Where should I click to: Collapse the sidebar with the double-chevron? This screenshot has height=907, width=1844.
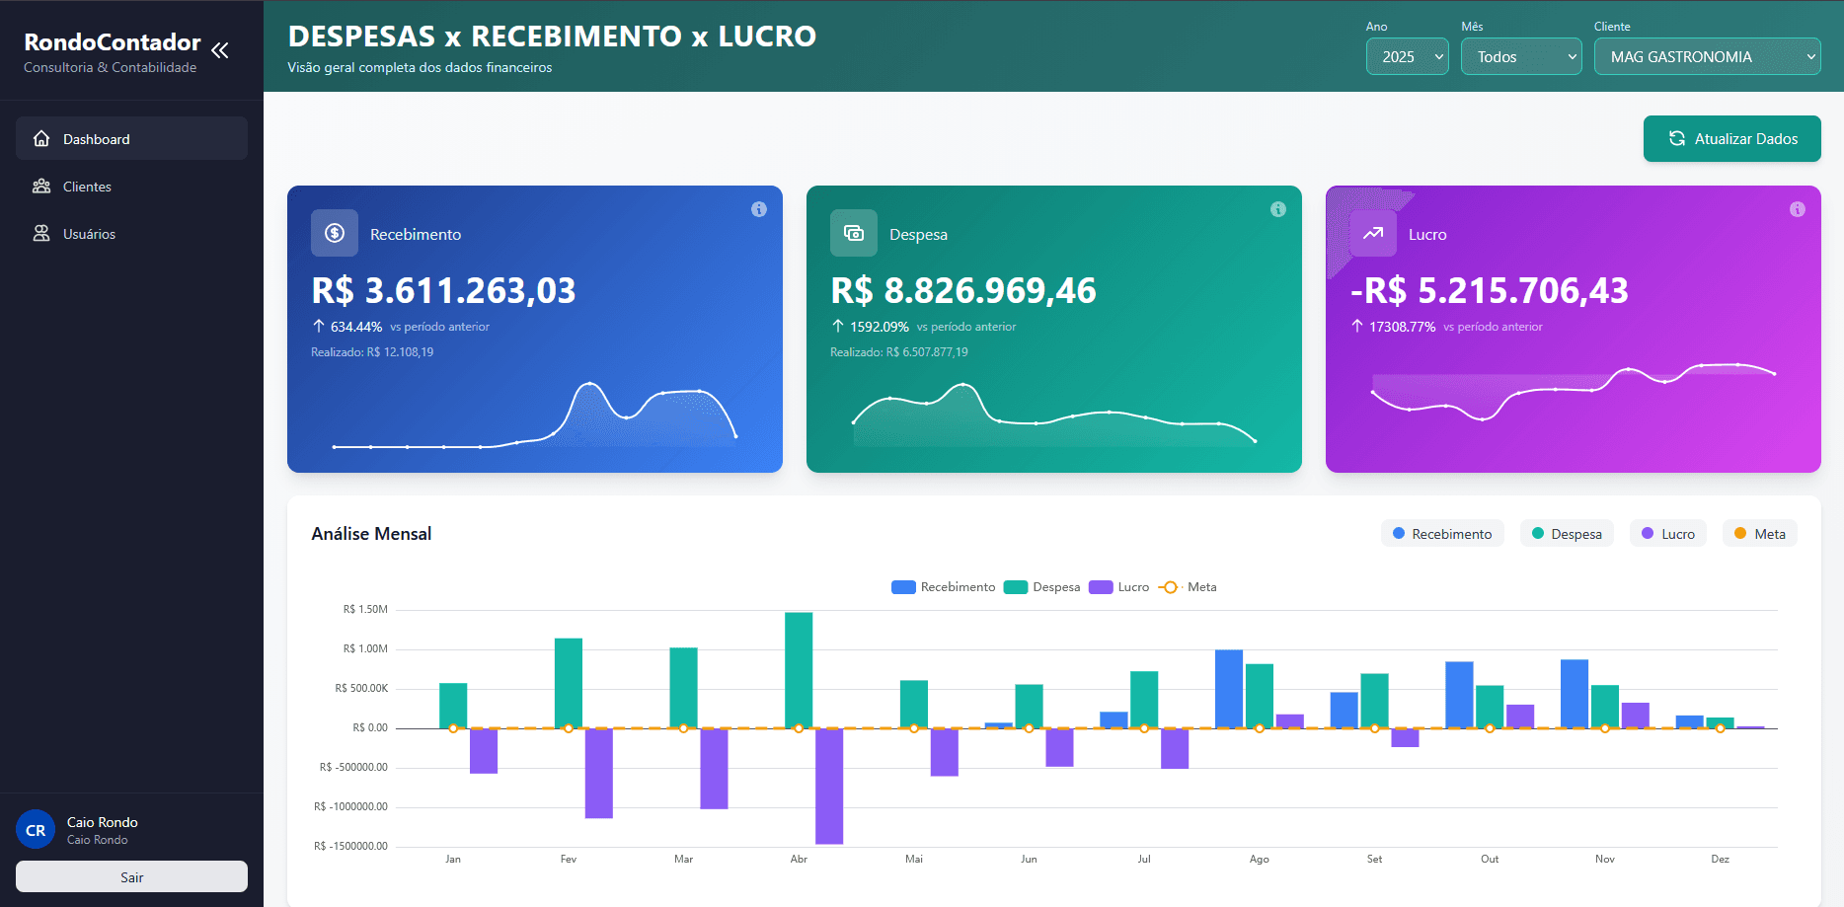[221, 48]
